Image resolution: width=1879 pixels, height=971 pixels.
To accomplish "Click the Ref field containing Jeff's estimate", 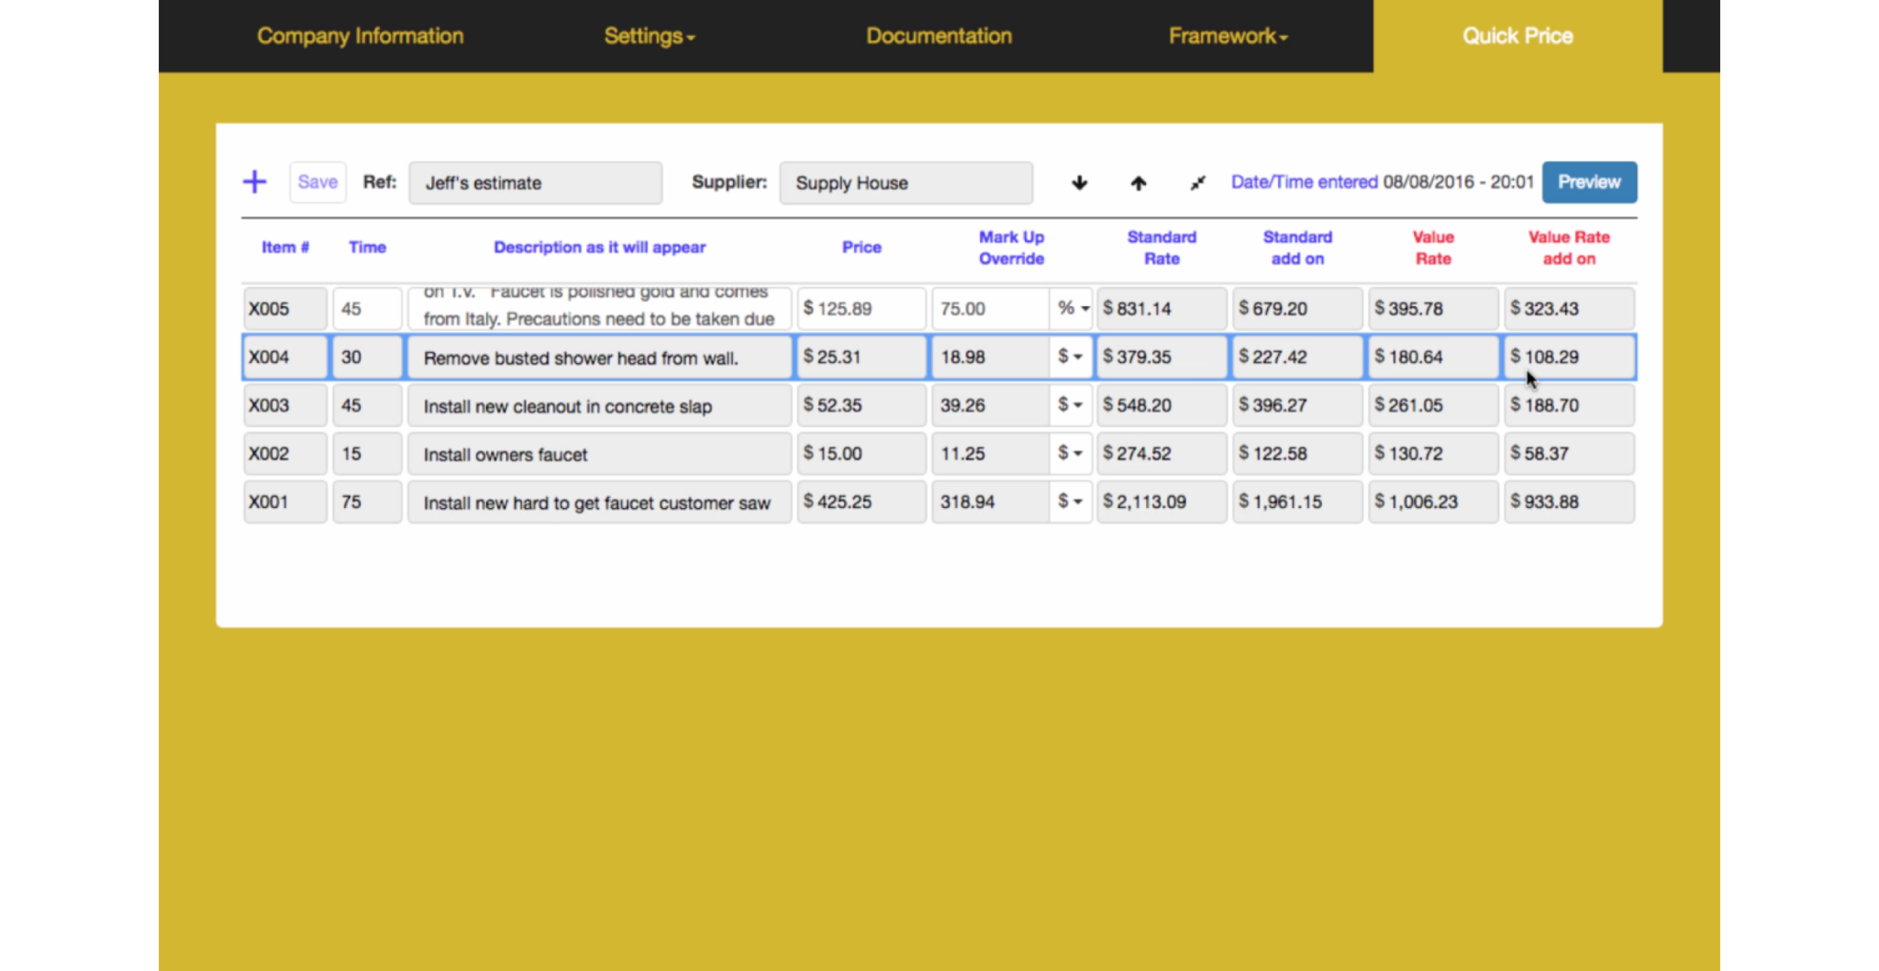I will pyautogui.click(x=535, y=182).
